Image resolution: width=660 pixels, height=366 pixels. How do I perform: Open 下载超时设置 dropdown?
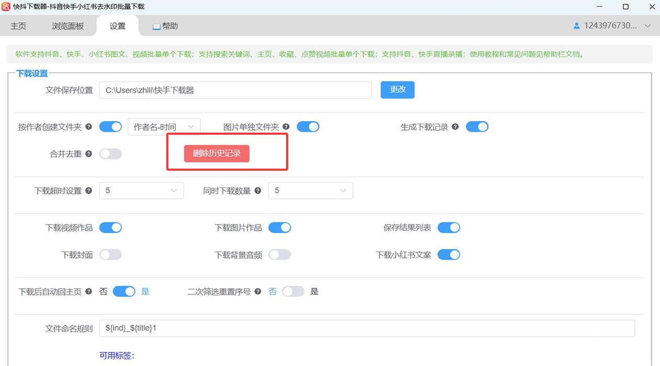click(142, 191)
